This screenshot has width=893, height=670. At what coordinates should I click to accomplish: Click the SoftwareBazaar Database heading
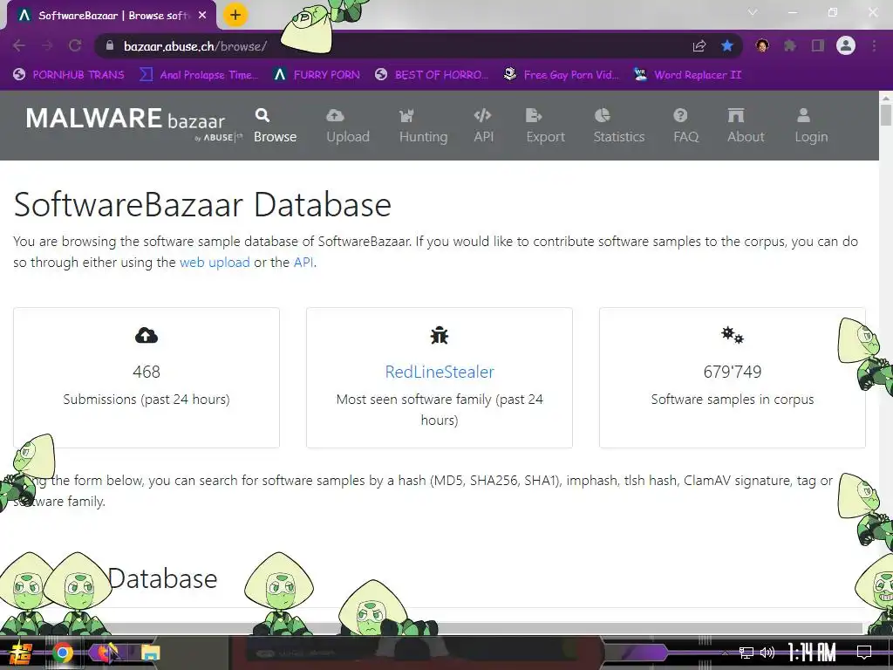pyautogui.click(x=202, y=204)
